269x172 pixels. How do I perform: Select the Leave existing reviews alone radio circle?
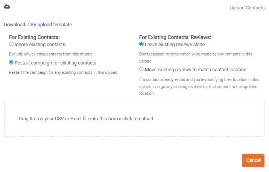[141, 44]
